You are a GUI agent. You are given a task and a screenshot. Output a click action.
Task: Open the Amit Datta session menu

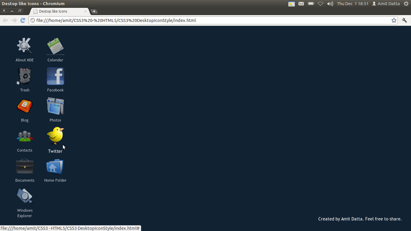tap(386, 4)
